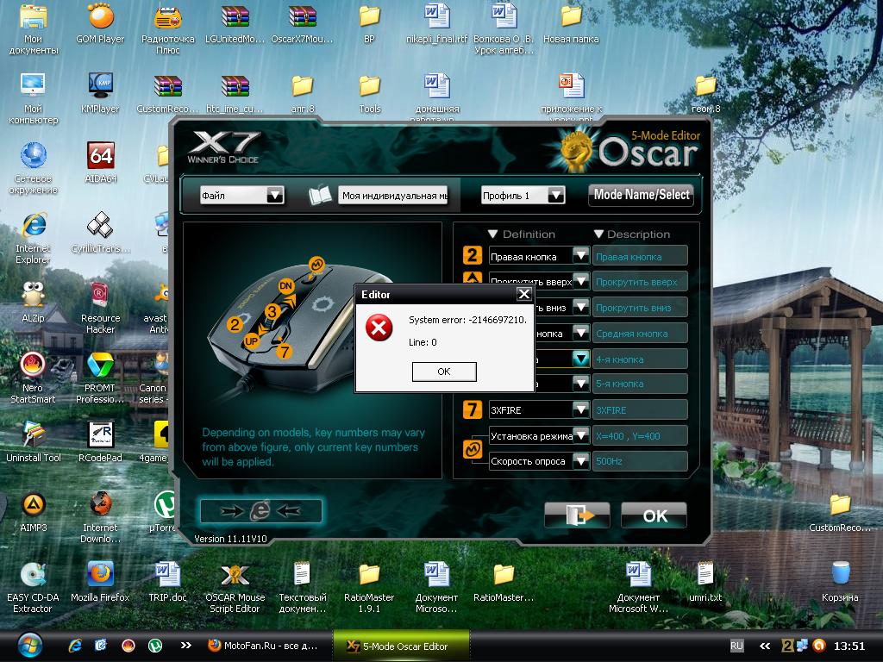Expand the highlighted 4-я кнопка dropdown arrow
The image size is (883, 662).
pos(580,359)
